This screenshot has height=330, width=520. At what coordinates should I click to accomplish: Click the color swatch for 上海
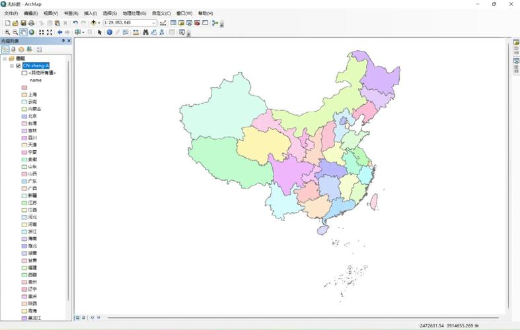coord(24,95)
